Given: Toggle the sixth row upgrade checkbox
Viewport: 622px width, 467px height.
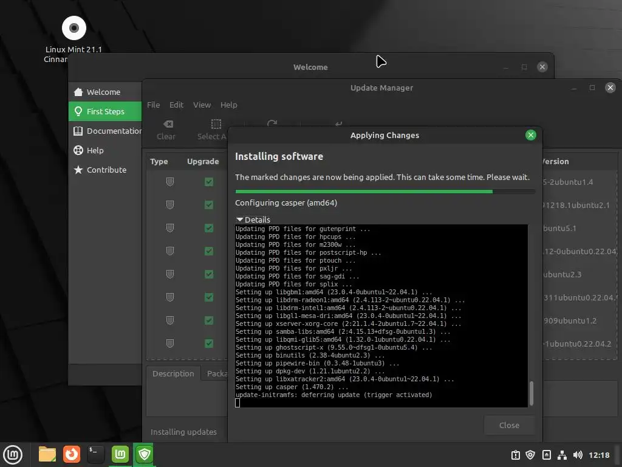Looking at the screenshot, I should coord(209,297).
